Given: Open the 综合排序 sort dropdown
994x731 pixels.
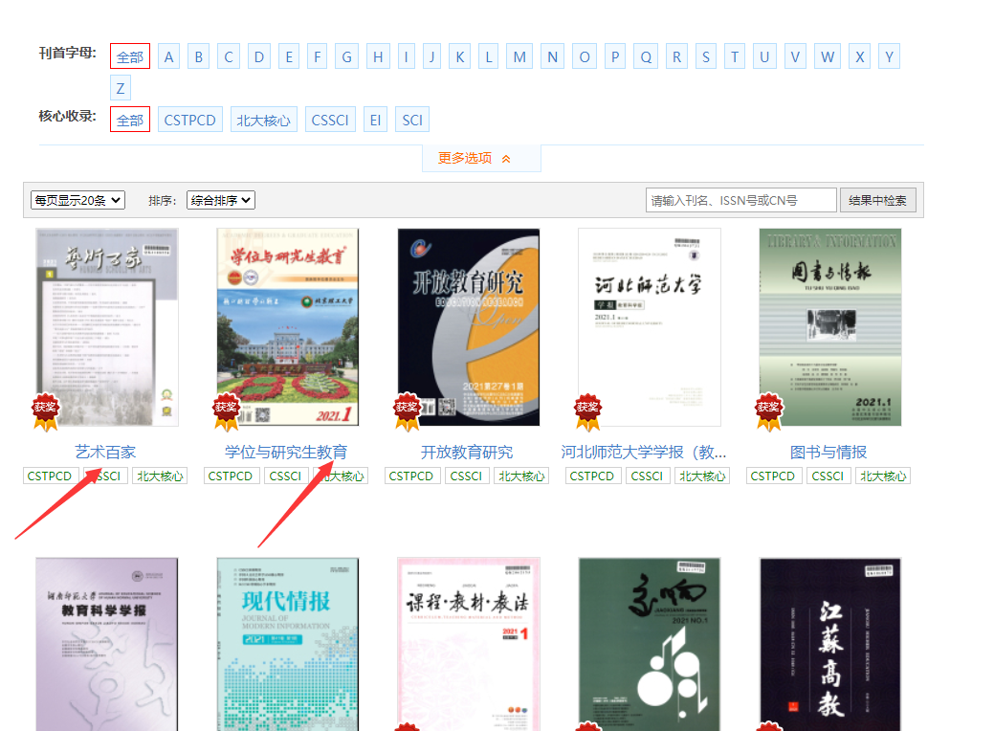Looking at the screenshot, I should tap(220, 200).
